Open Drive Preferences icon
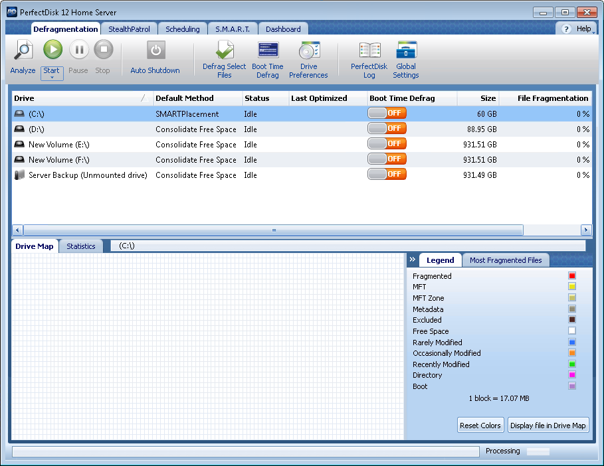This screenshot has height=466, width=604. [309, 50]
